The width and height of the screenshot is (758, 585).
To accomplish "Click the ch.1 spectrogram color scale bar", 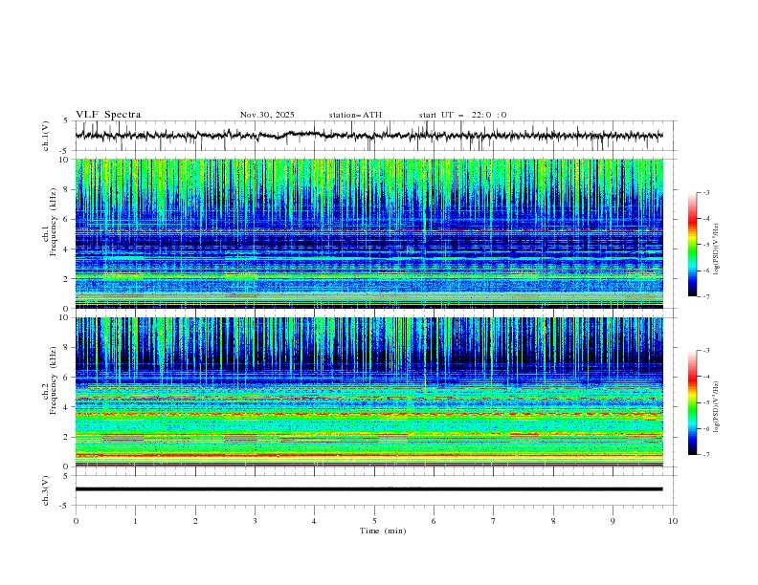I will click(692, 245).
